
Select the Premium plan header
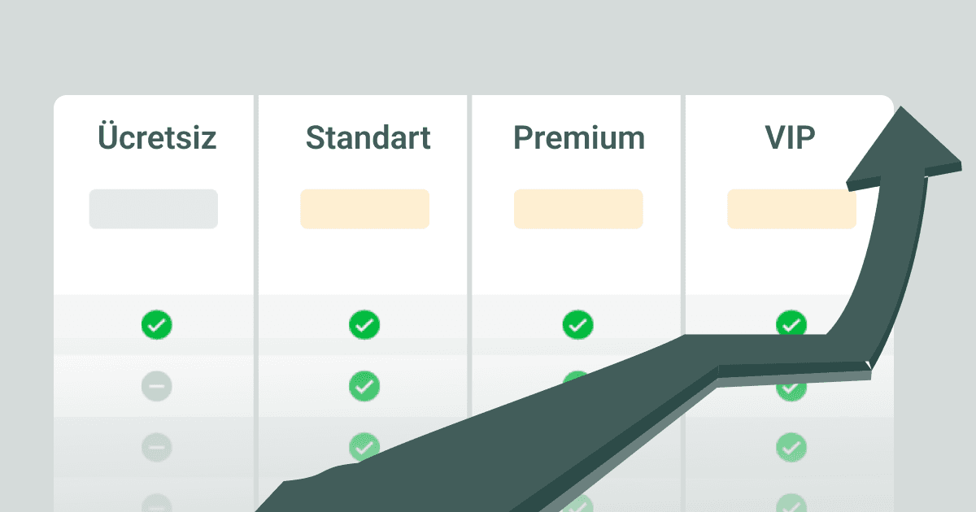[x=579, y=138]
